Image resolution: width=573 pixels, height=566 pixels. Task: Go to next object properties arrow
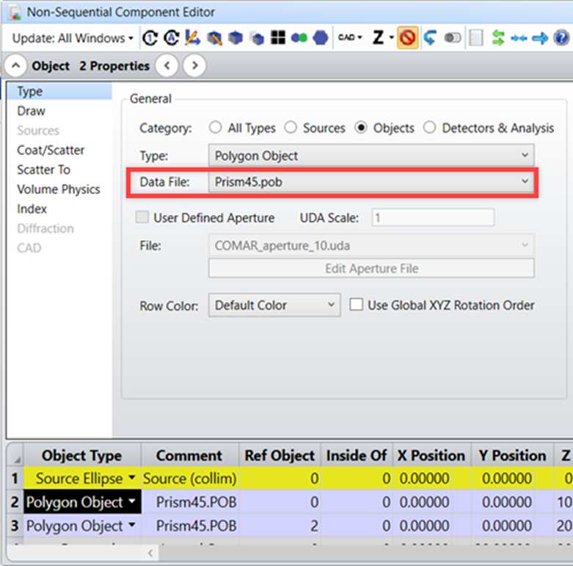pyautogui.click(x=194, y=66)
